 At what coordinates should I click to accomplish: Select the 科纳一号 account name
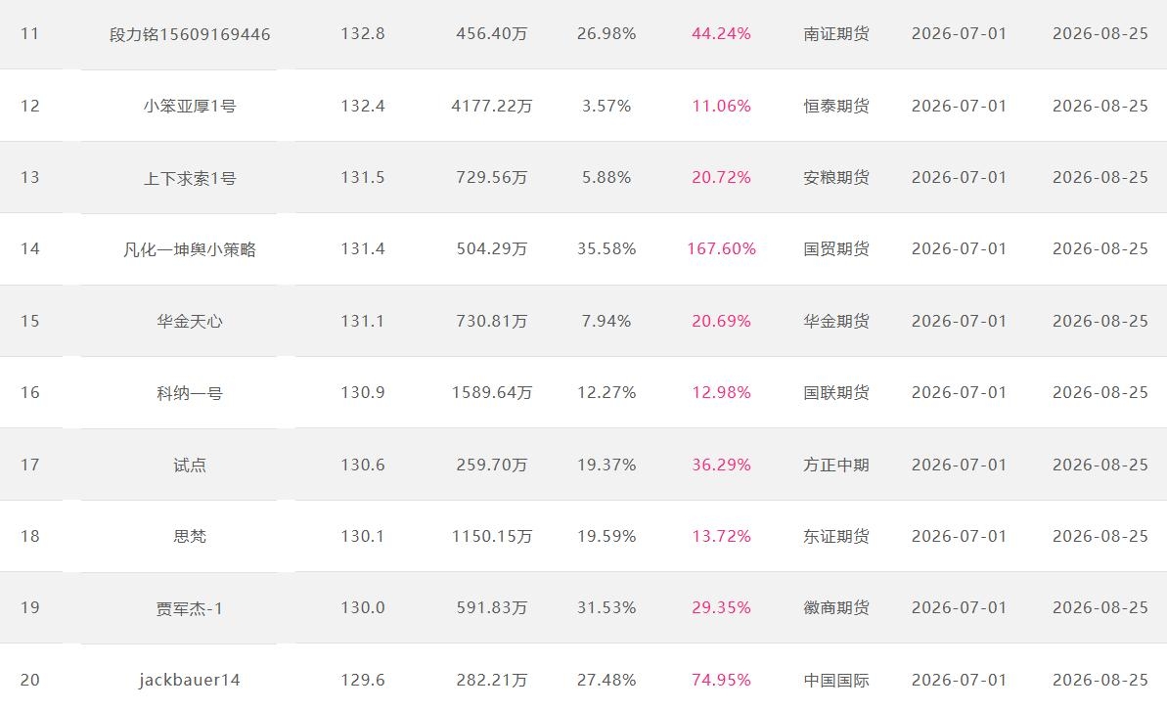[x=190, y=393]
